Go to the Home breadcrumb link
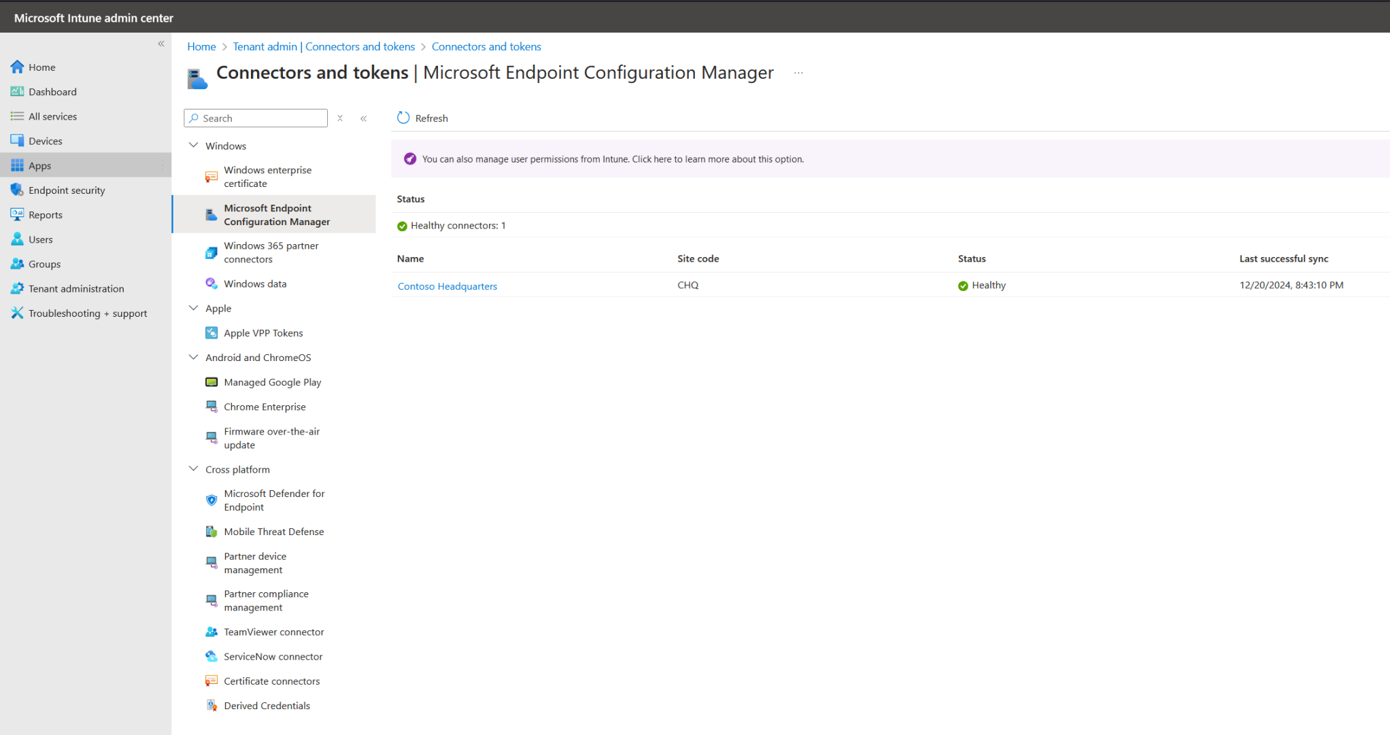The height and width of the screenshot is (735, 1390). [x=201, y=46]
